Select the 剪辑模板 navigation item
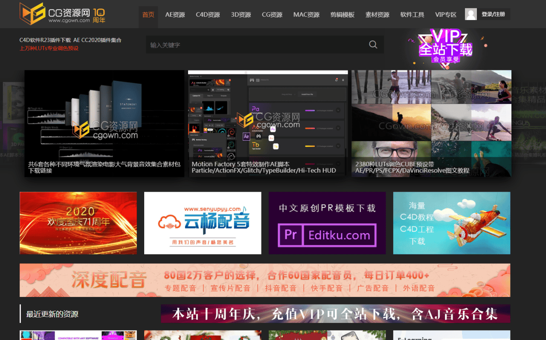 pyautogui.click(x=342, y=14)
